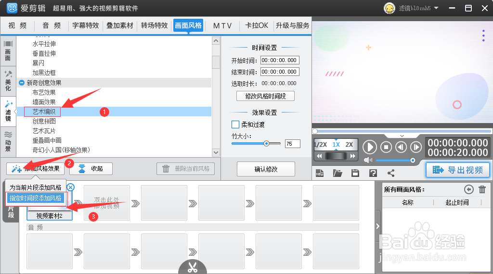The image size is (493, 274).
Task: Select the 美化 sidebar category
Action: pos(8,81)
